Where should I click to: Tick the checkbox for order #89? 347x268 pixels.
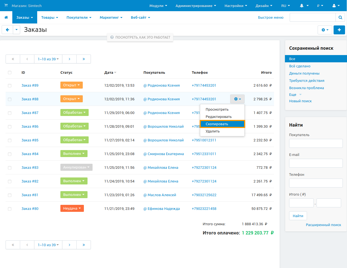coord(10,86)
